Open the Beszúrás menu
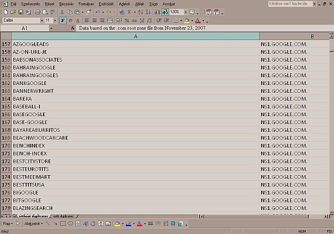The height and width of the screenshot is (234, 334). point(66,4)
